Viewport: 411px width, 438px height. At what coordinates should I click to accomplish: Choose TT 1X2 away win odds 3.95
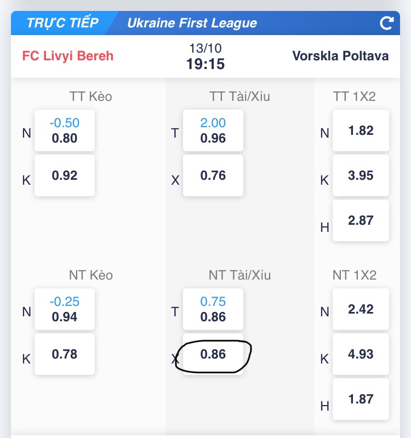pyautogui.click(x=361, y=175)
